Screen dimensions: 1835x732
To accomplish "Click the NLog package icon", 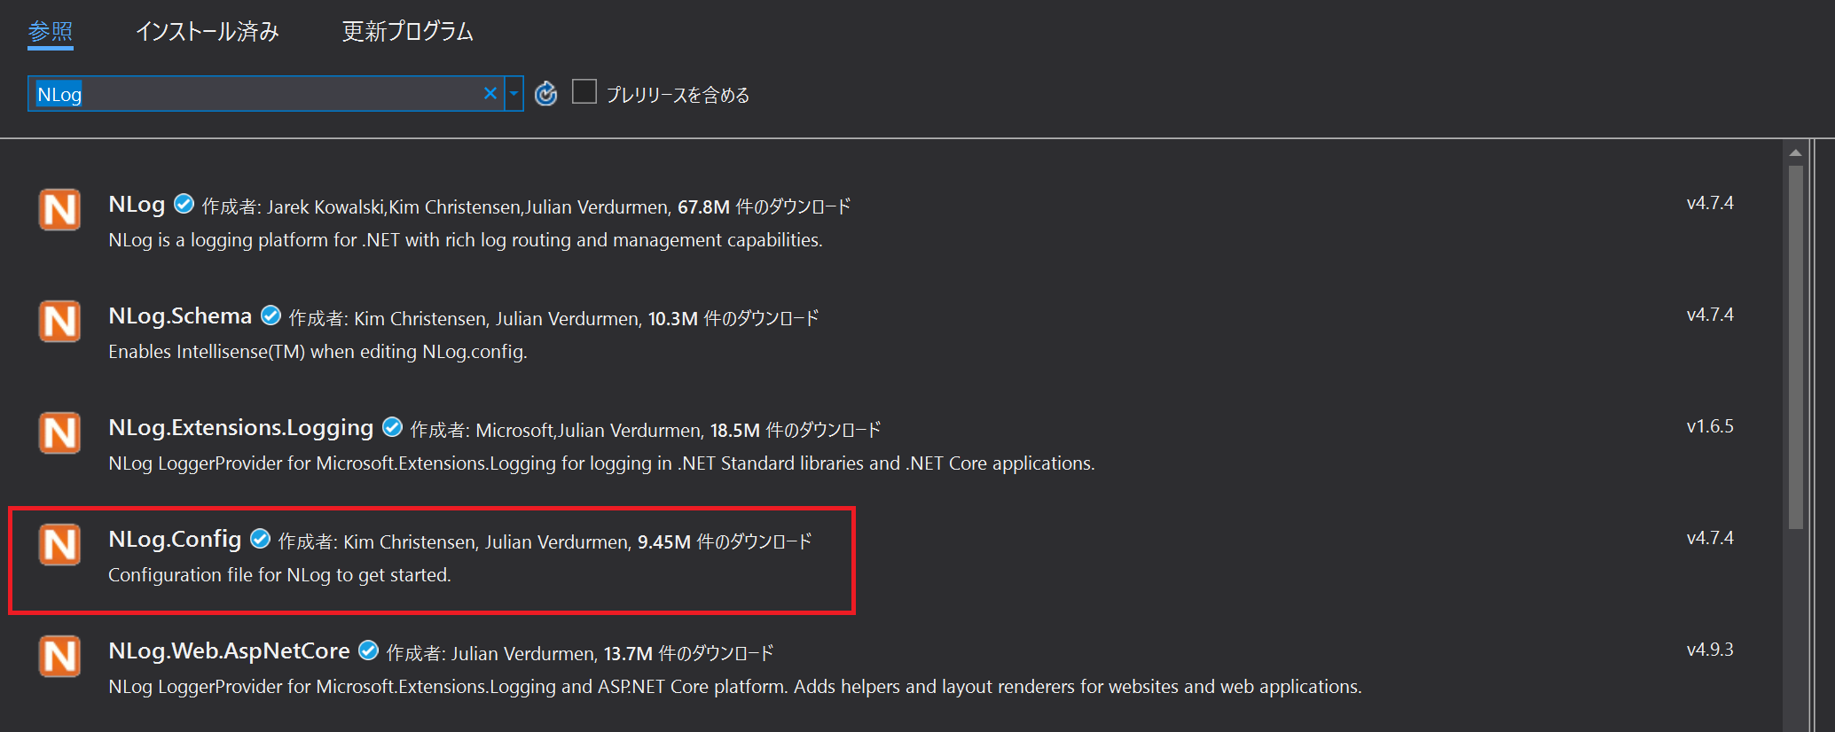I will [x=59, y=210].
